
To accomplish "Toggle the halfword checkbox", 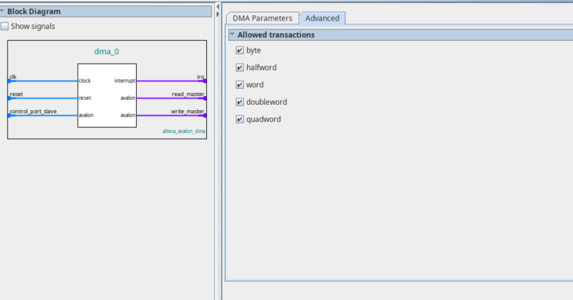I will tap(240, 67).
